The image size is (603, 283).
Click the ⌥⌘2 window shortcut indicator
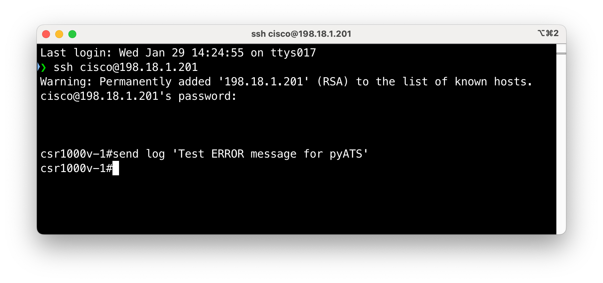548,33
